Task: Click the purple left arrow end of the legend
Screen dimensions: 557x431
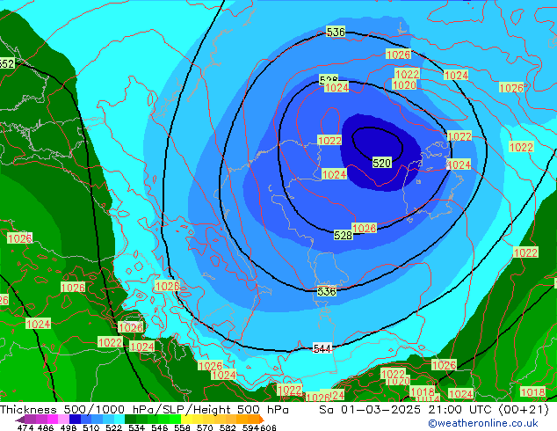Action: 20,420
